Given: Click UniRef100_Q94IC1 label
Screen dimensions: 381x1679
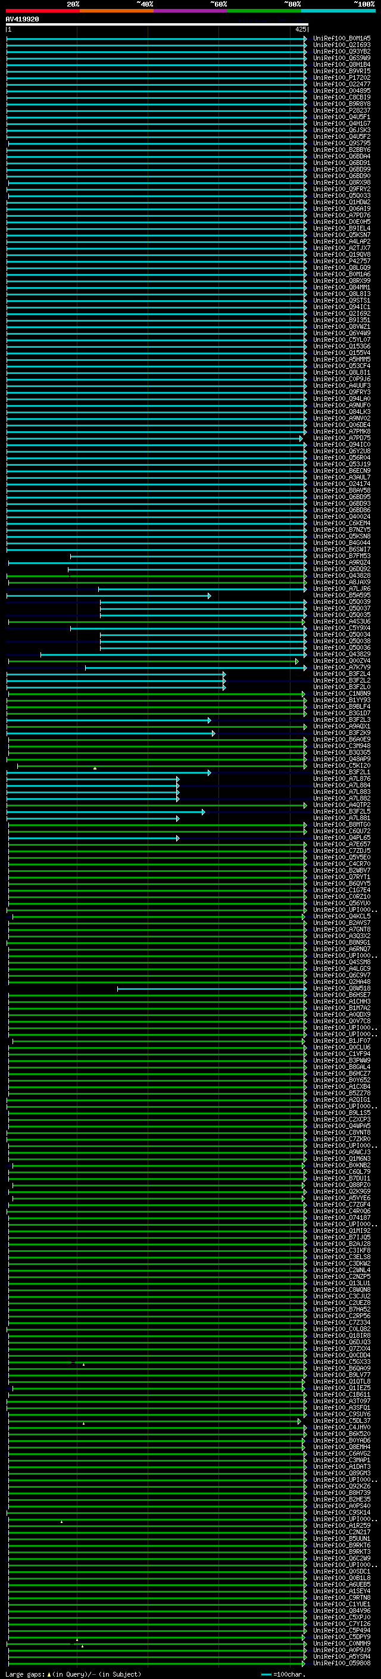Looking at the screenshot, I should click(342, 307).
